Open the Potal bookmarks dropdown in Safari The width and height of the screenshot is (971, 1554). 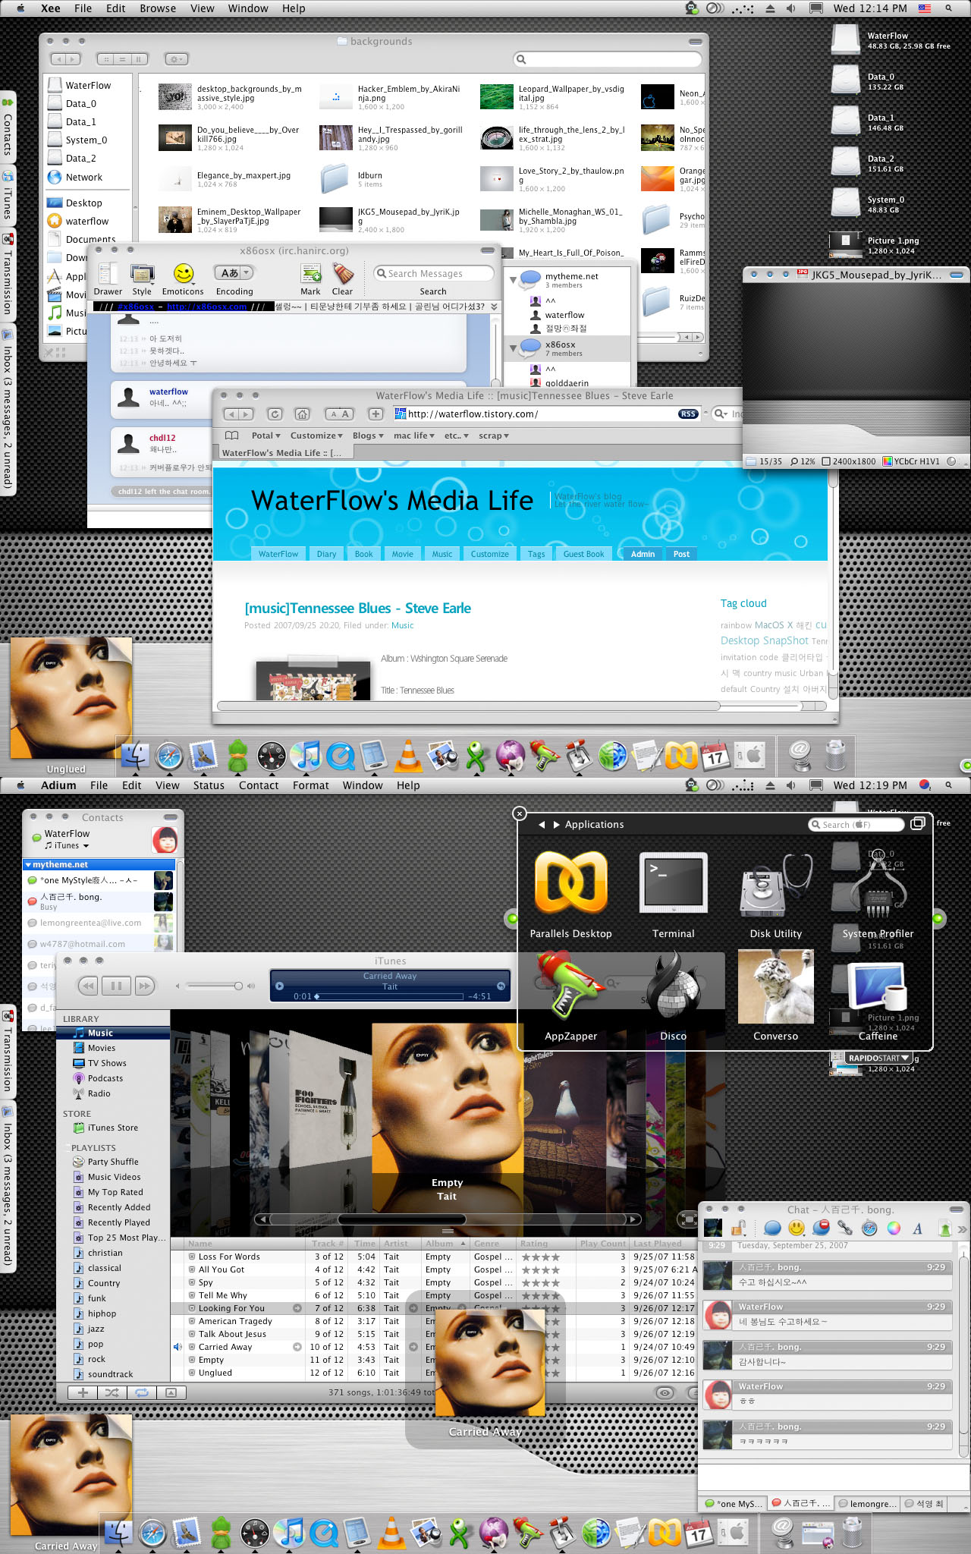point(266,436)
